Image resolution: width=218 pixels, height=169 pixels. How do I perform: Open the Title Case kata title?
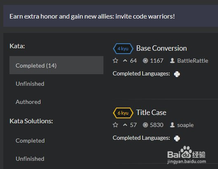tap(151, 113)
